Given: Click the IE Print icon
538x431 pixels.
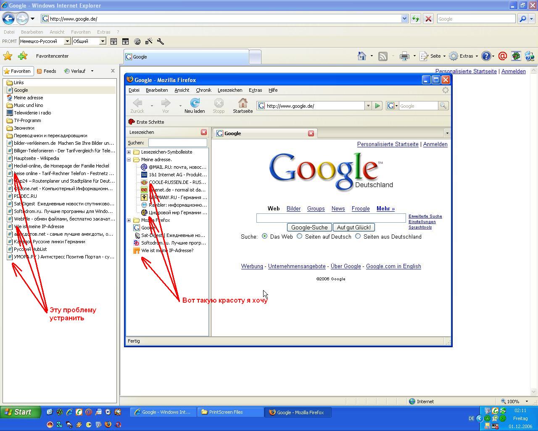Looking at the screenshot, I should 404,56.
